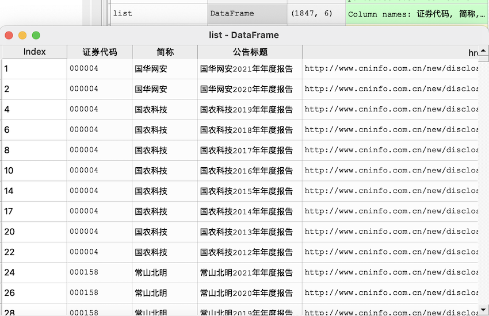Select cell 国农科技2013年年度报告
Screen dimensions: 489x316
(250, 232)
